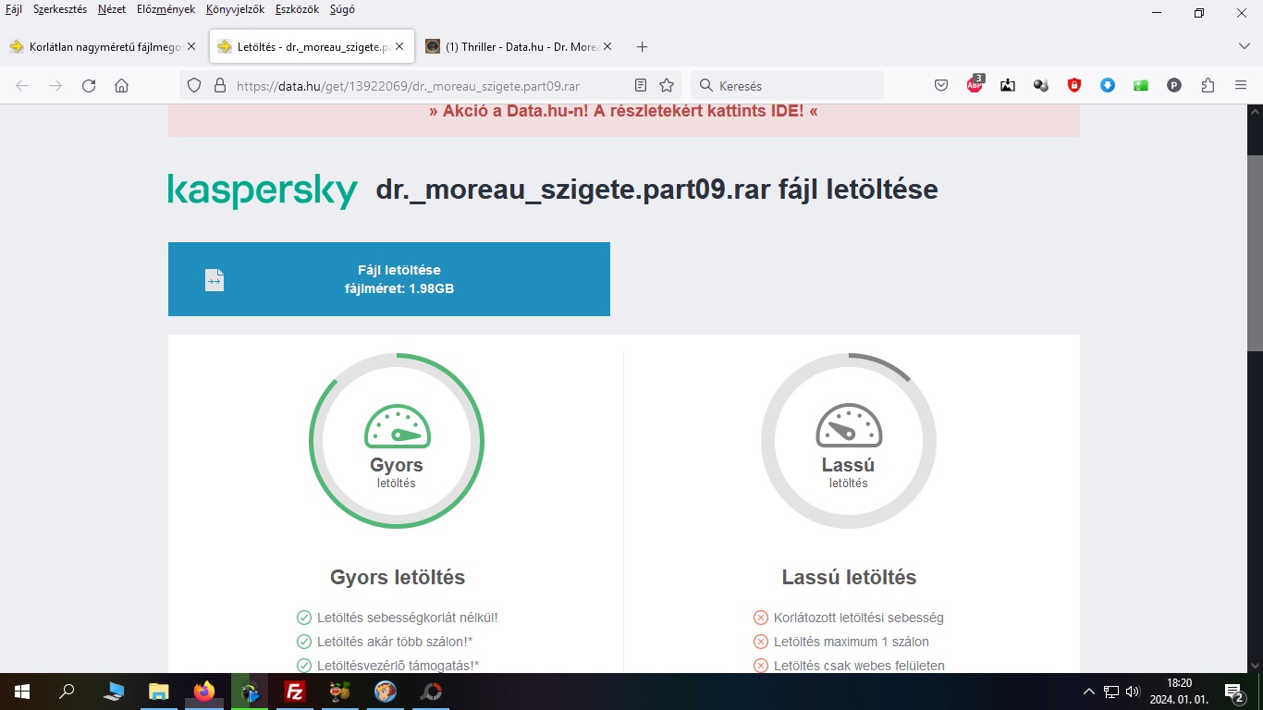Click the grey spheres extension icon
Viewport: 1263px width, 710px height.
(x=1041, y=85)
